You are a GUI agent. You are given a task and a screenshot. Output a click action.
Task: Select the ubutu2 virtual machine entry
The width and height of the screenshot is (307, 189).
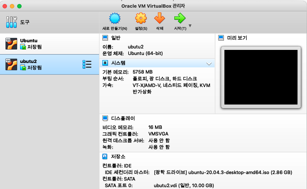click(x=50, y=64)
